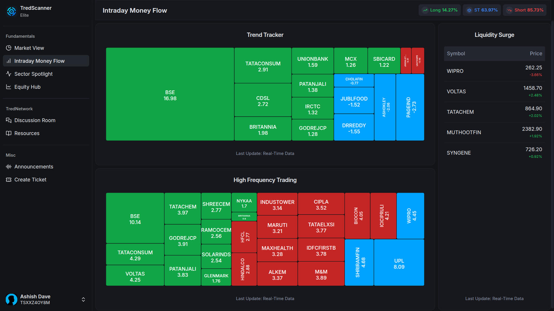Click the Announcements waveform icon

coord(9,167)
